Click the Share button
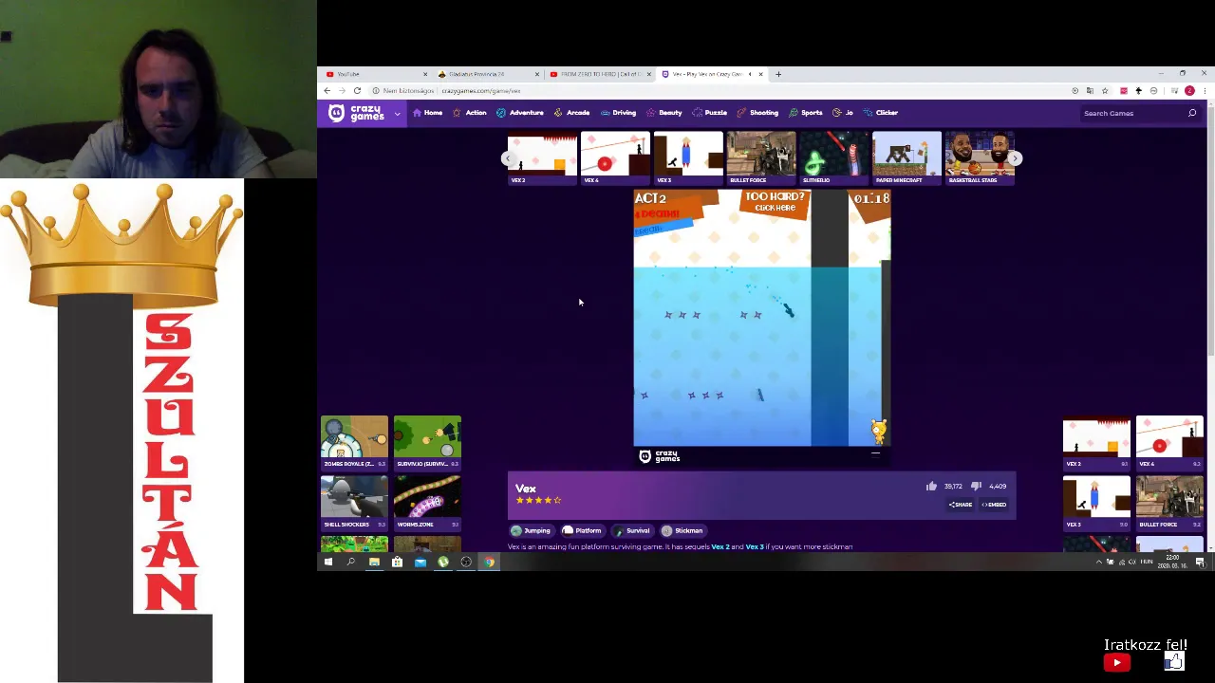The height and width of the screenshot is (683, 1215). click(x=961, y=505)
